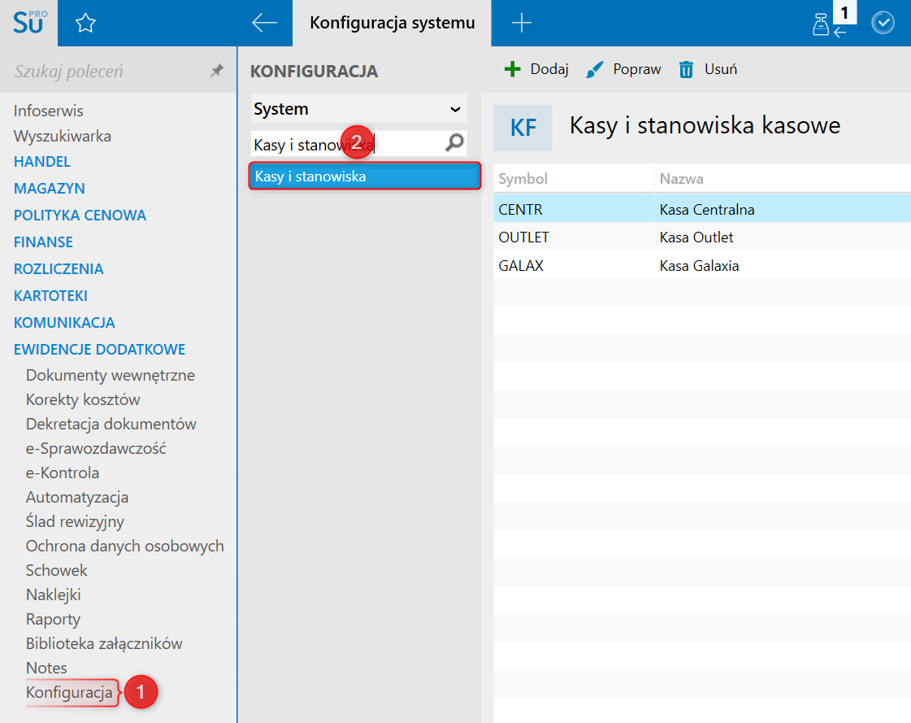
Task: Sort by the Symbol column header
Action: click(x=574, y=179)
